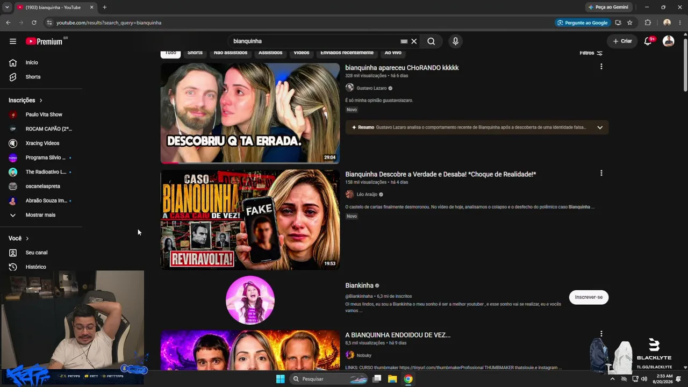Open the 'CASO BIANQUINHA' video thumbnail

pos(250,220)
